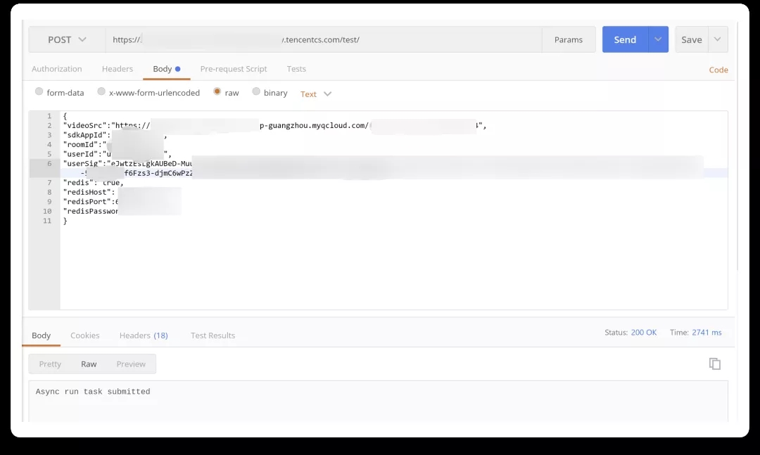This screenshot has width=760, height=455.
Task: Click the blue Send button
Action: point(626,39)
